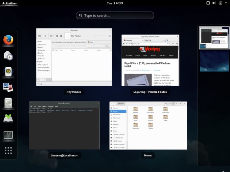Click the Activities button
The height and width of the screenshot is (172, 230).
point(9,3)
